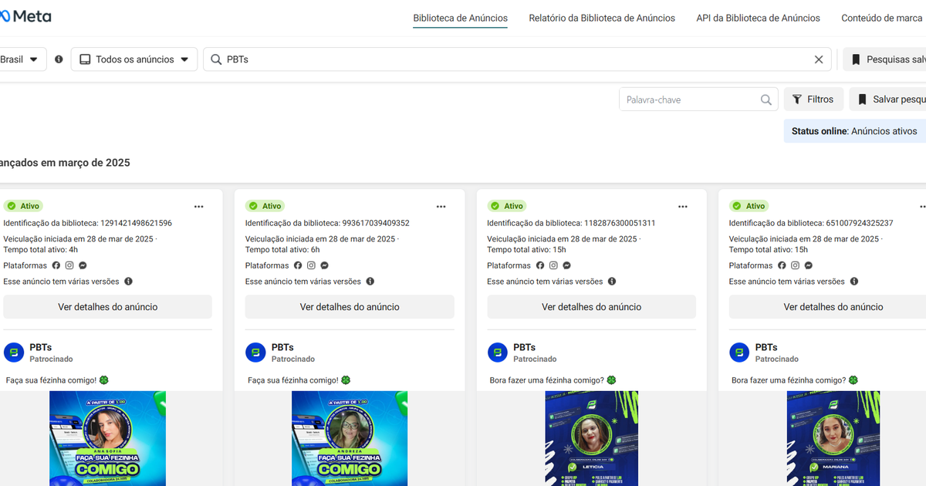Viewport: 926px width, 486px height.
Task: Click magnifier icon in Palavra-chave field
Action: (x=765, y=100)
